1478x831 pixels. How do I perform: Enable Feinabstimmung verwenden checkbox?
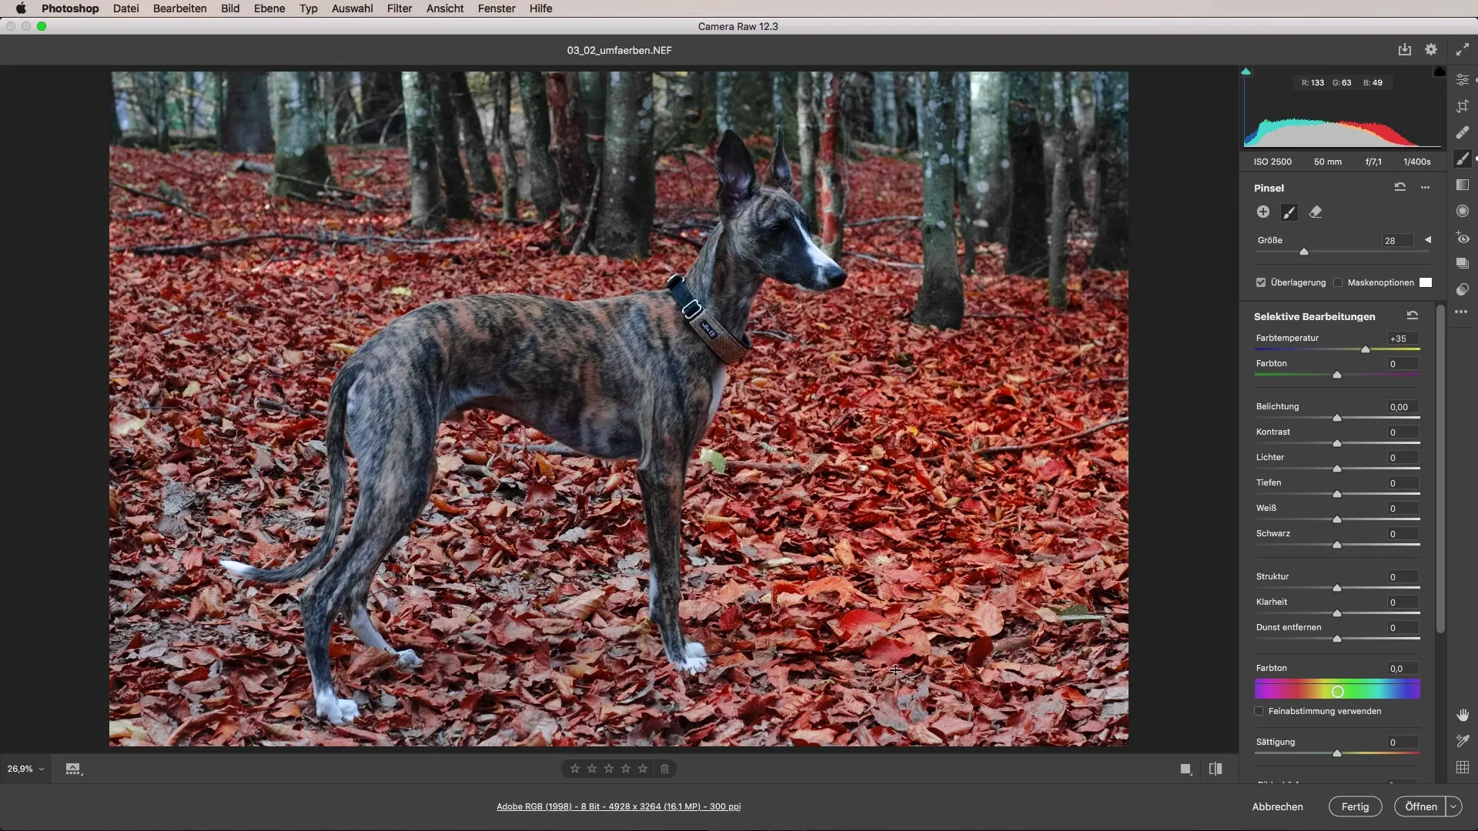[1259, 711]
